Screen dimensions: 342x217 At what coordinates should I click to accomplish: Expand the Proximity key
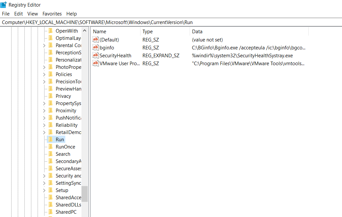(x=44, y=111)
